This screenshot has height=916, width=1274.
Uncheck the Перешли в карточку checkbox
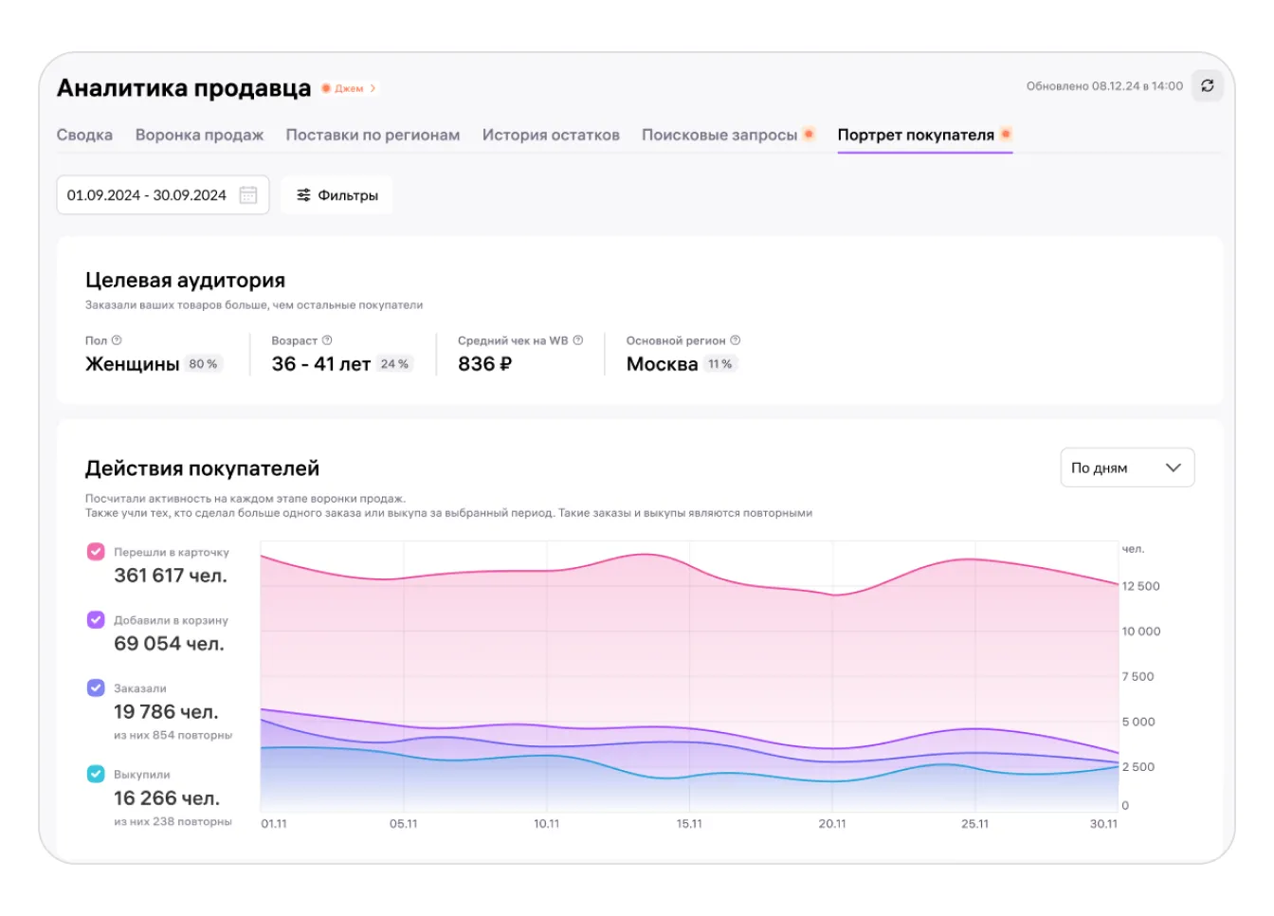[x=96, y=552]
